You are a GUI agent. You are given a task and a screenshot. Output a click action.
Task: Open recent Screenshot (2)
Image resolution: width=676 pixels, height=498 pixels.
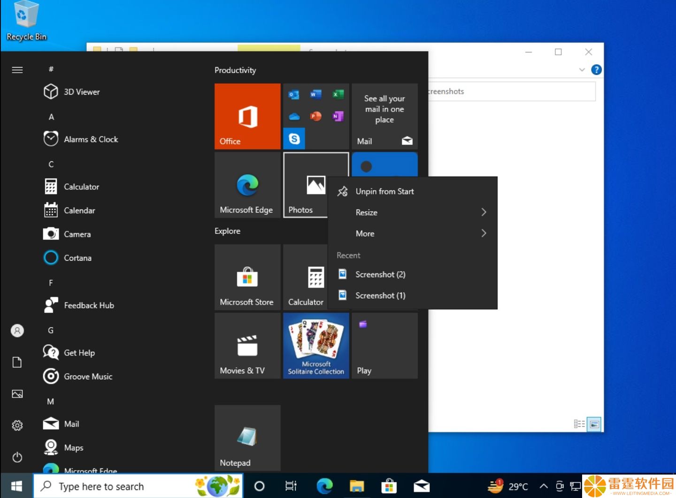click(412, 274)
